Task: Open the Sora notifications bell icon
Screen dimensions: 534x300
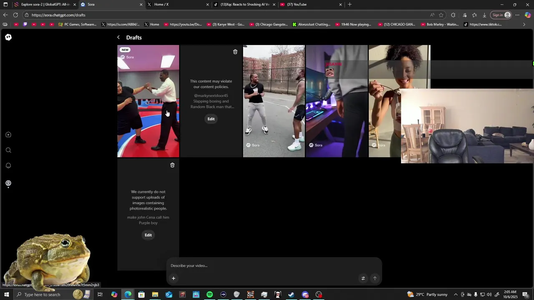Action: click(8, 165)
